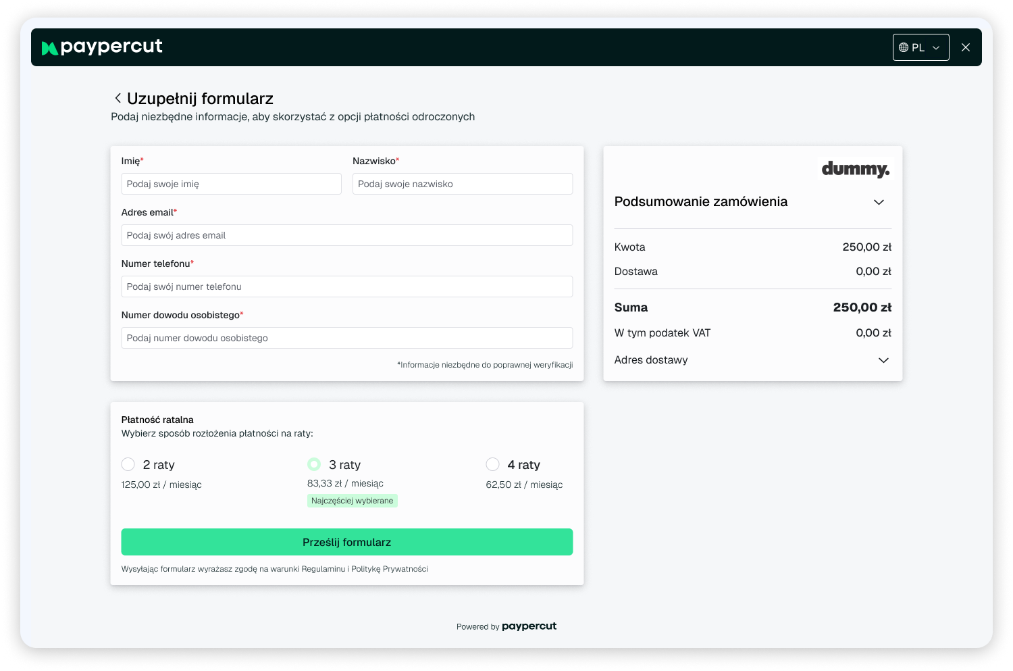Screen dimensions: 1013x671
Task: Click the 125,00 zł / miesiąc text
Action: click(161, 484)
